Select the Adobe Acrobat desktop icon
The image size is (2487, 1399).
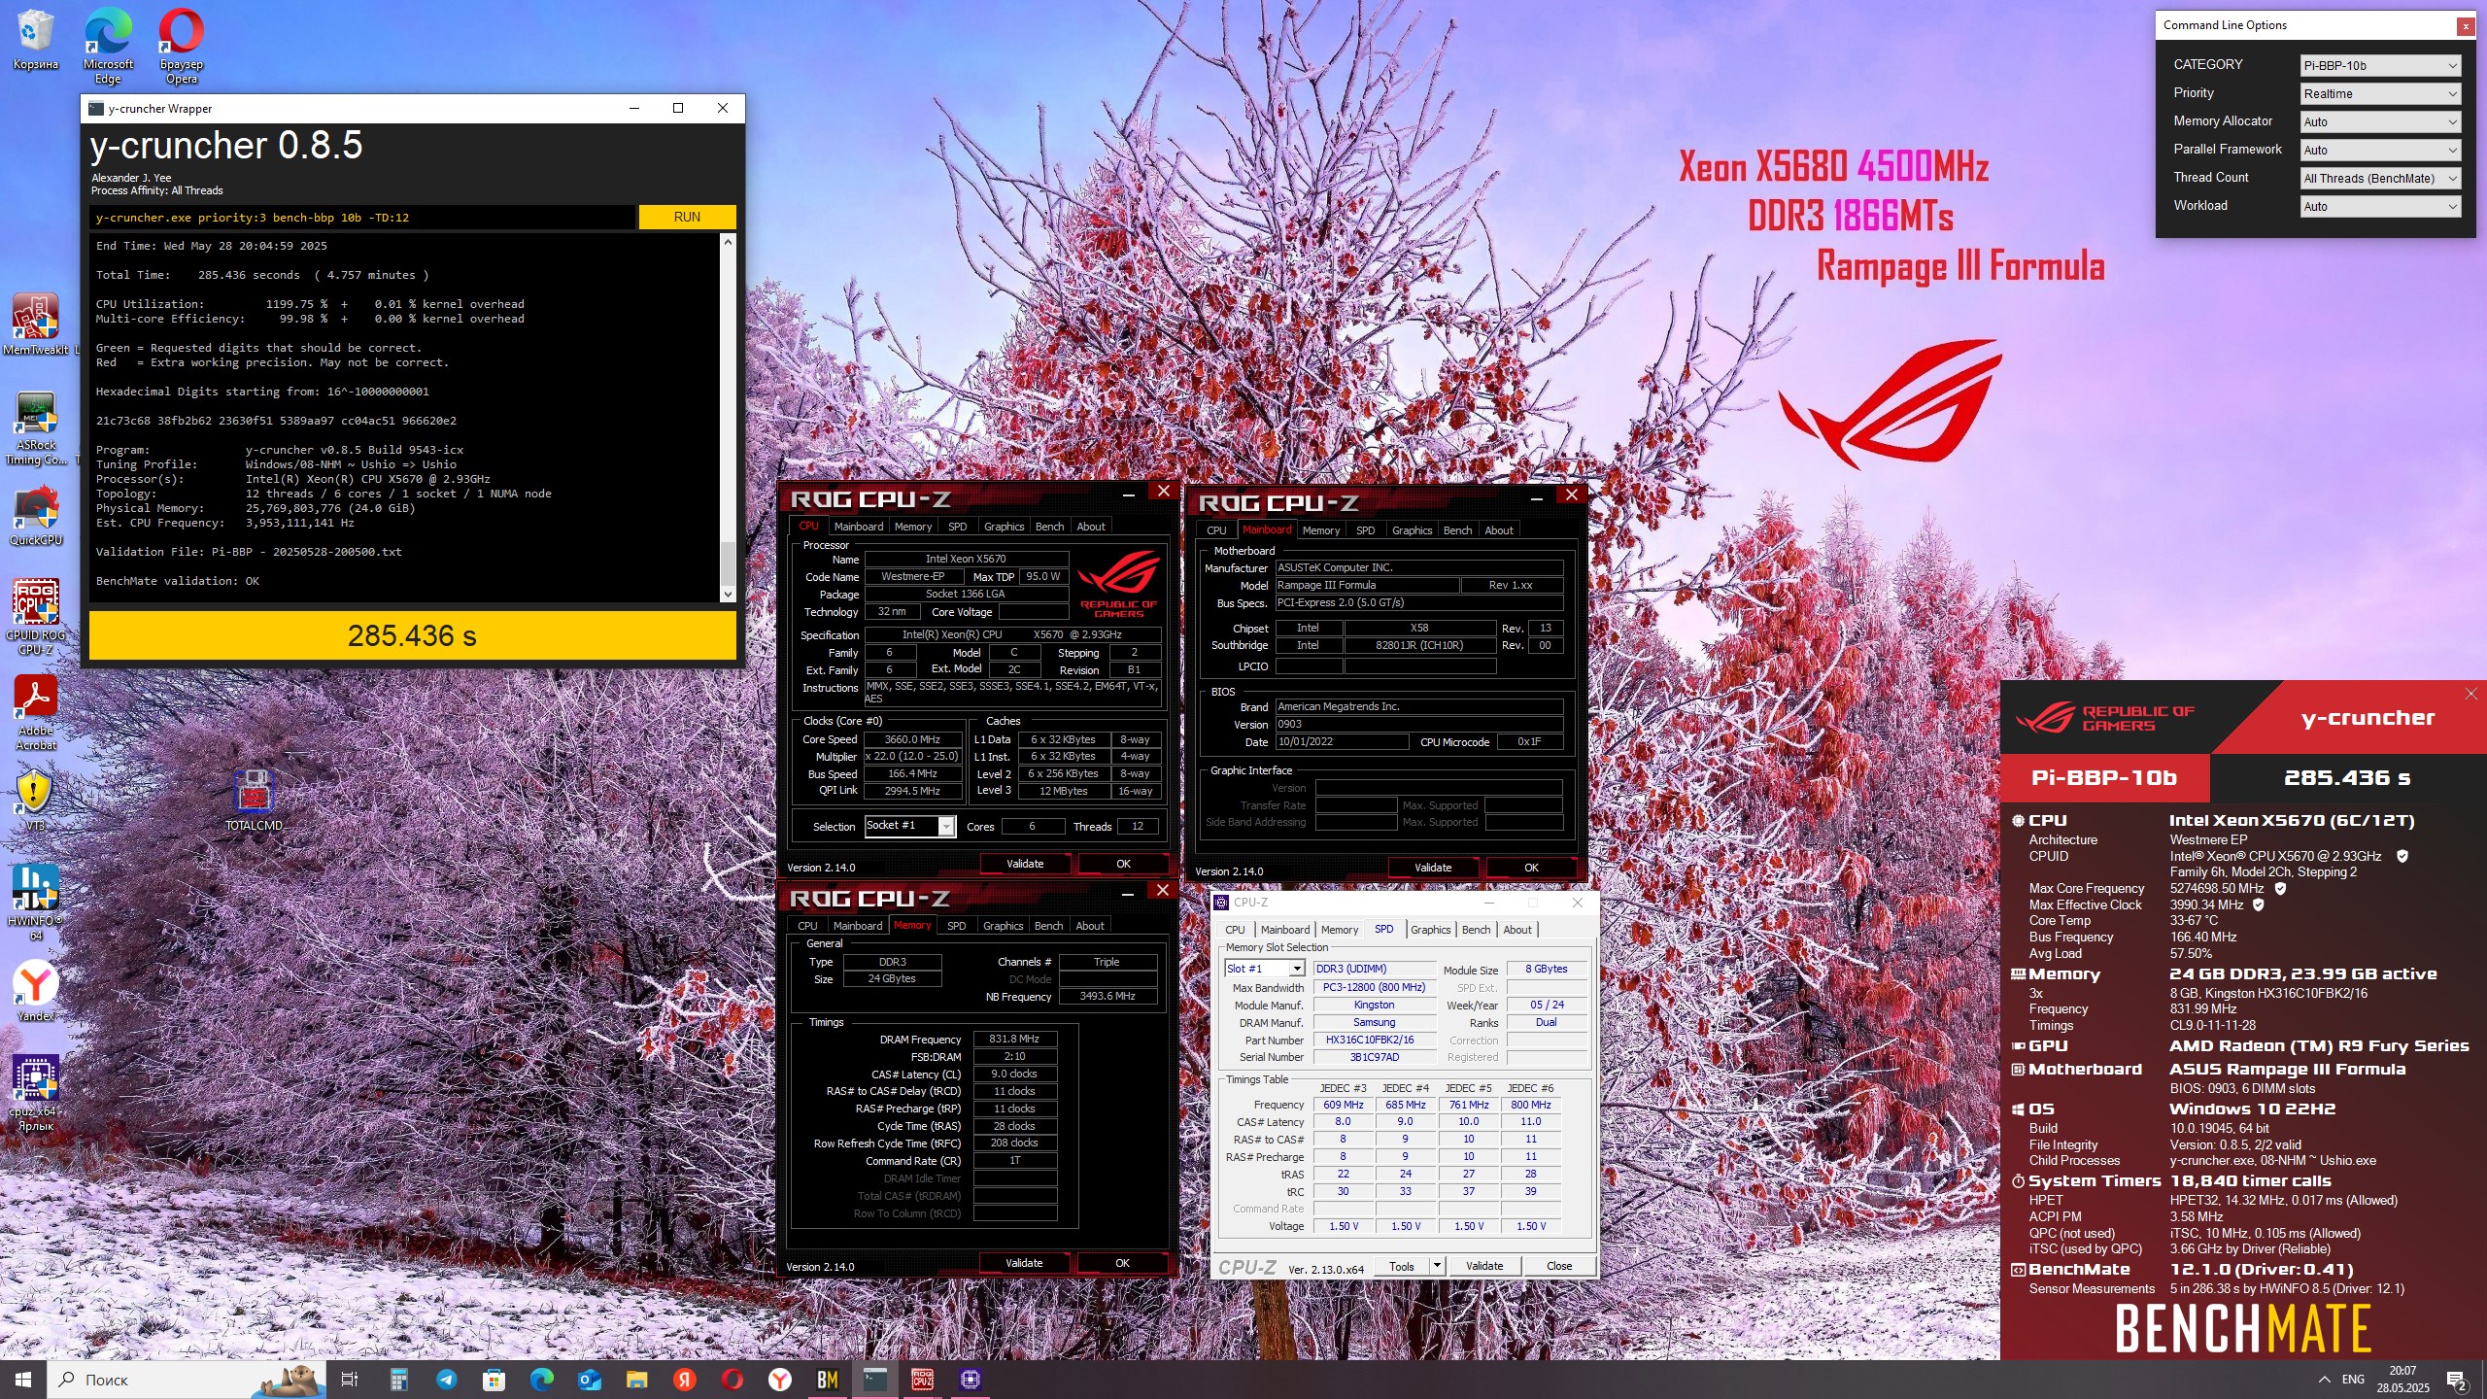click(36, 711)
